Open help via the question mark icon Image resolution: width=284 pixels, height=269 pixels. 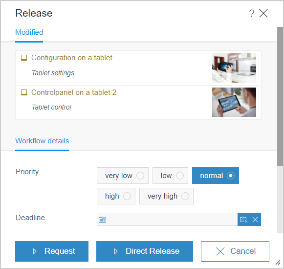click(x=252, y=13)
